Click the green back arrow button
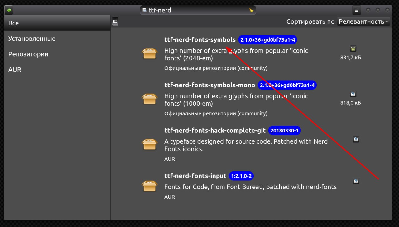399x227 pixels. [x=9, y=10]
